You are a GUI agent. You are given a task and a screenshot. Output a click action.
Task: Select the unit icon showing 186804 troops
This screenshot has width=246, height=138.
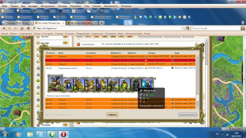tap(68, 85)
